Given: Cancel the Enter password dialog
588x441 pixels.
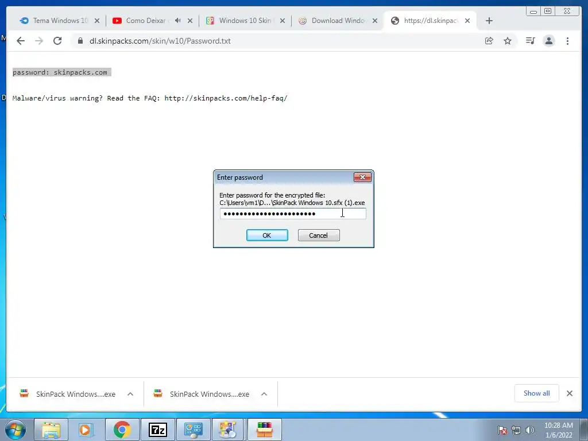Looking at the screenshot, I should 319,235.
